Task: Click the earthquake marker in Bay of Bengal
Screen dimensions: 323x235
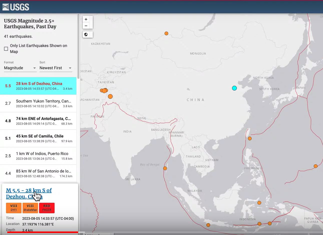Action: [165, 168]
